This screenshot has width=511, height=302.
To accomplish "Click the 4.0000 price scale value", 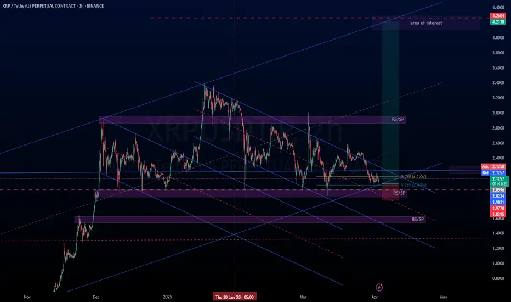I will [498, 37].
